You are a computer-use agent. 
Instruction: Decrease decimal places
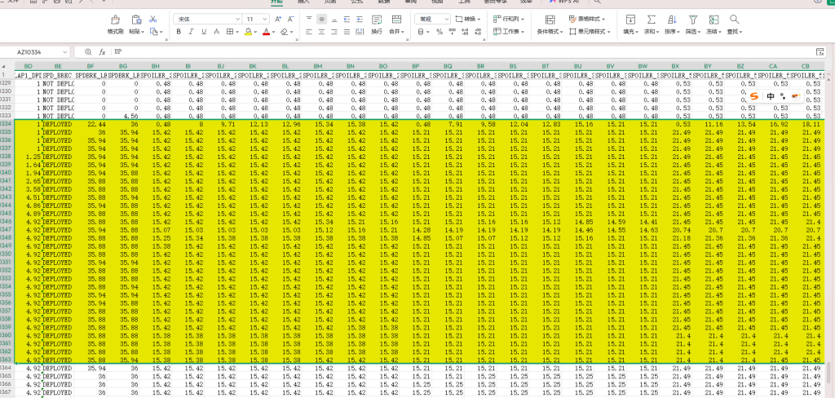[x=477, y=32]
